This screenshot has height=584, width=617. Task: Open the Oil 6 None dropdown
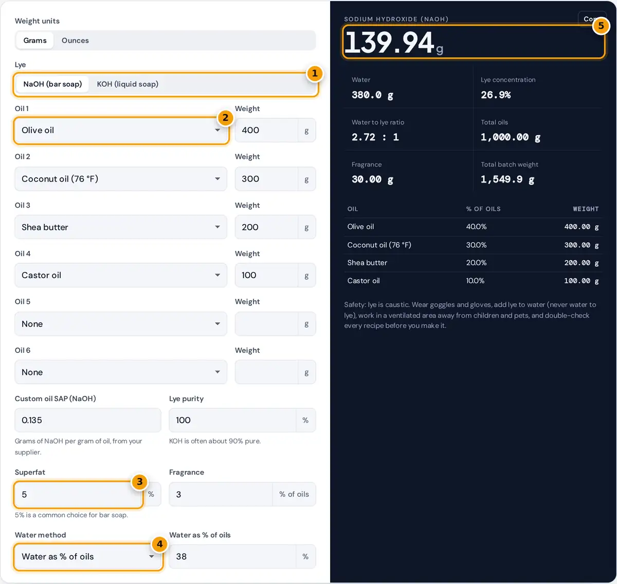coord(121,372)
